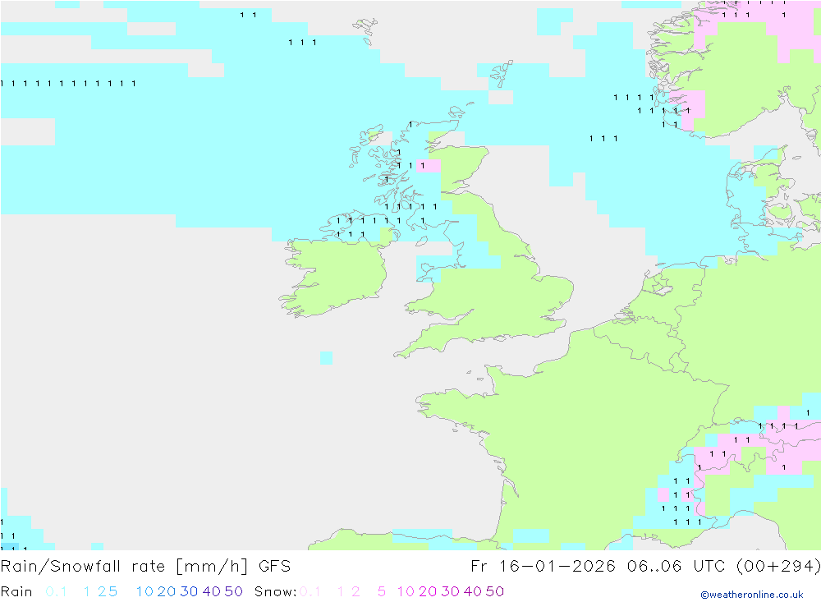Click the Snow legend value 0.1
Image resolution: width=821 pixels, height=602 pixels.
[x=310, y=591]
